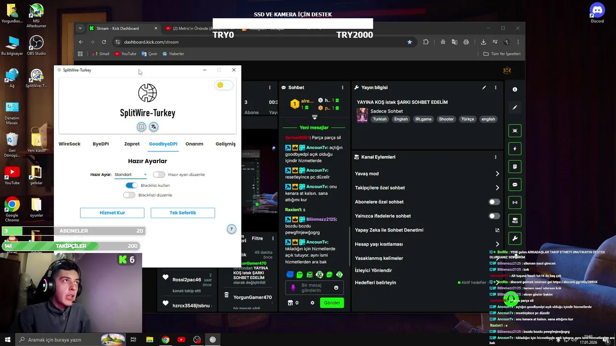
Task: Click the Hizmet Kur button
Action: [112, 212]
